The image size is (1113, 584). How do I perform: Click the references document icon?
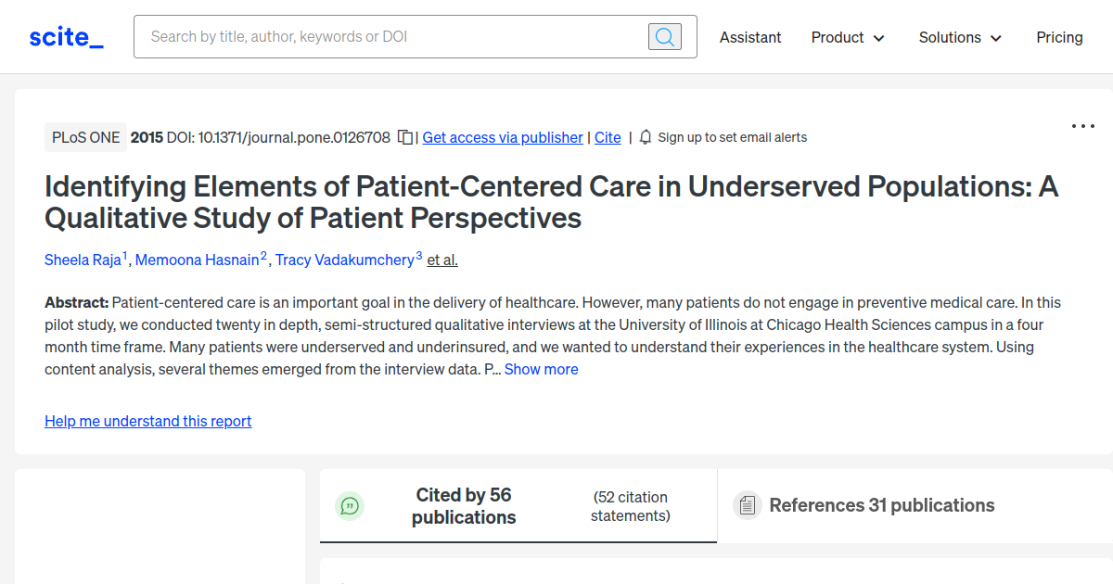tap(747, 505)
